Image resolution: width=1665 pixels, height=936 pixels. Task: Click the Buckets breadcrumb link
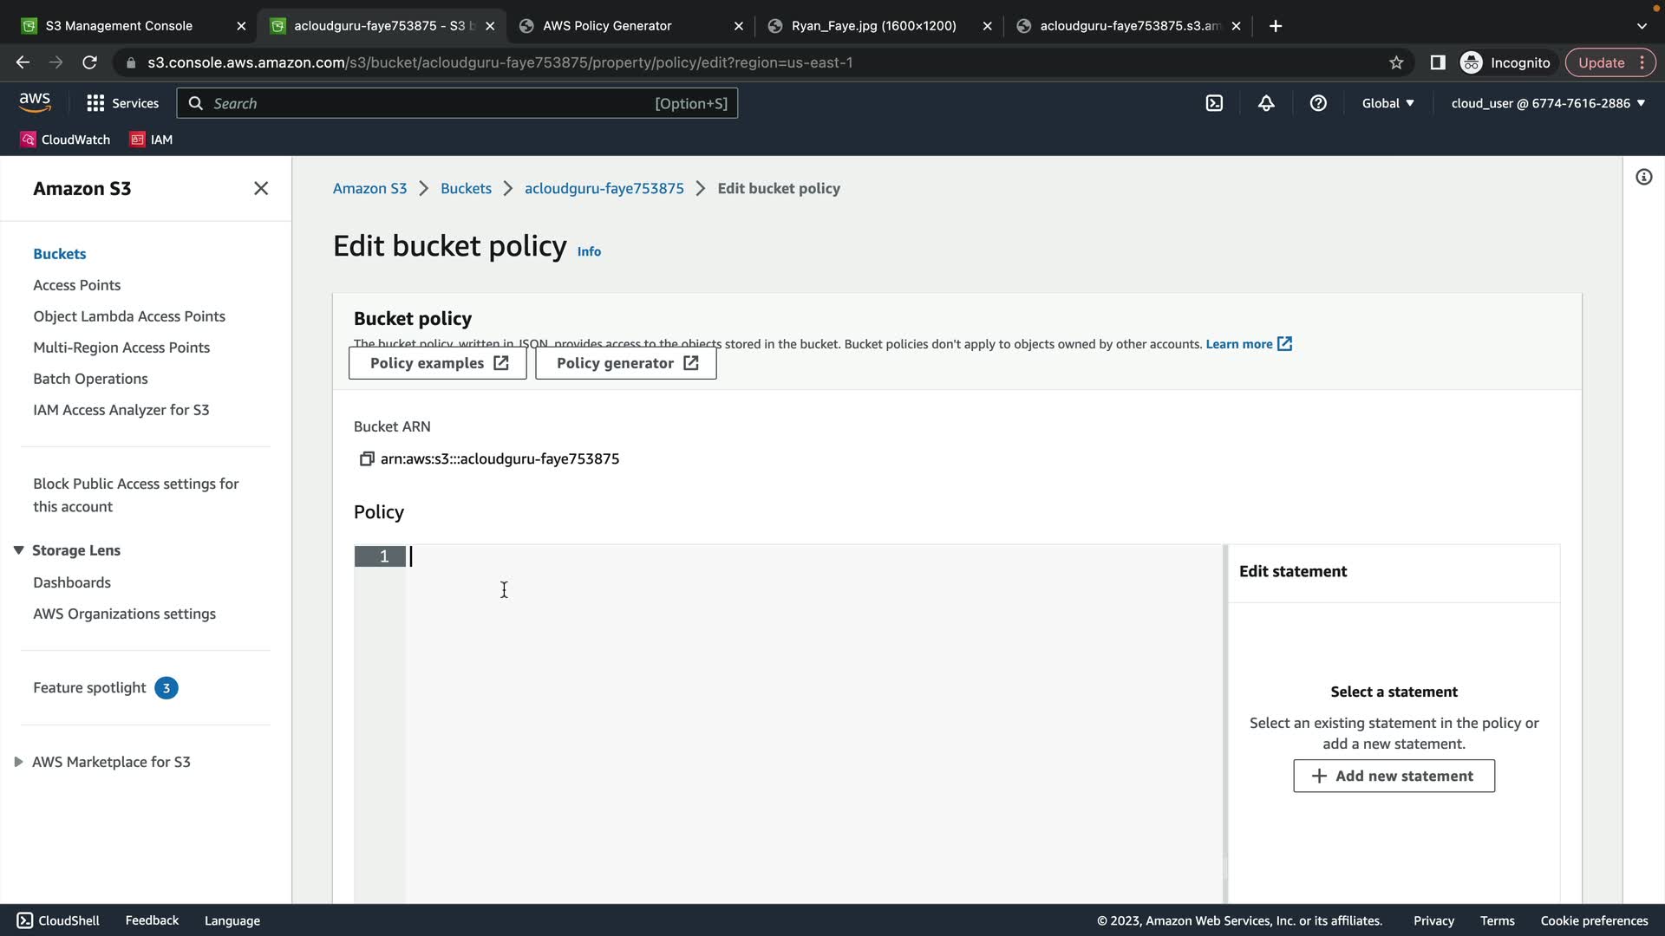click(x=466, y=188)
